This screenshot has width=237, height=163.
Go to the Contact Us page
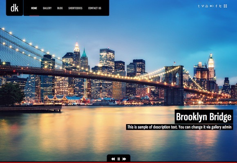95,8
